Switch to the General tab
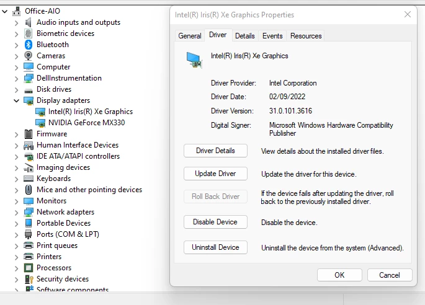The height and width of the screenshot is (305, 425). coord(190,36)
